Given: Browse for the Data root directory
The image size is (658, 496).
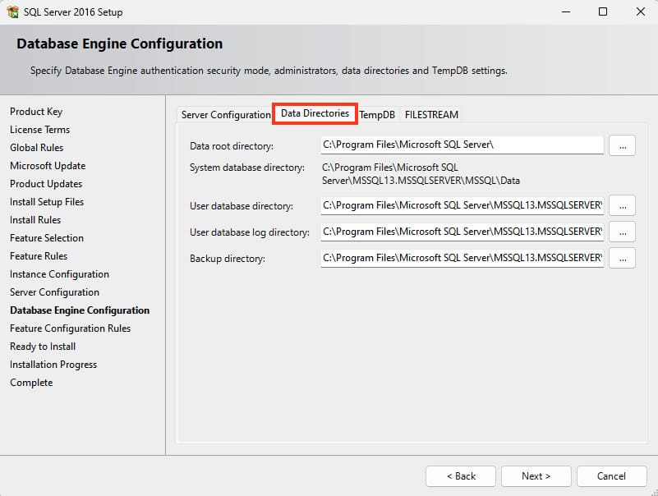Looking at the screenshot, I should 622,145.
